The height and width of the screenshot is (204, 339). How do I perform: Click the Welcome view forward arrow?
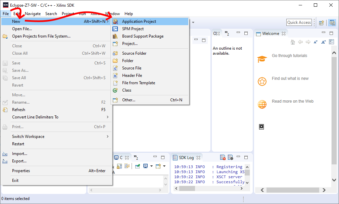308,42
